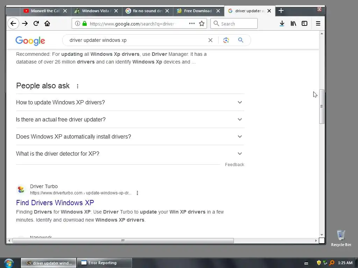
Task: Expand 'What is the driver detector for XP?'
Action: point(130,154)
